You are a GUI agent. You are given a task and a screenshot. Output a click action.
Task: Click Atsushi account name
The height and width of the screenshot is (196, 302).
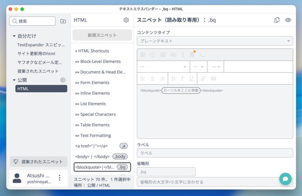(x=38, y=175)
